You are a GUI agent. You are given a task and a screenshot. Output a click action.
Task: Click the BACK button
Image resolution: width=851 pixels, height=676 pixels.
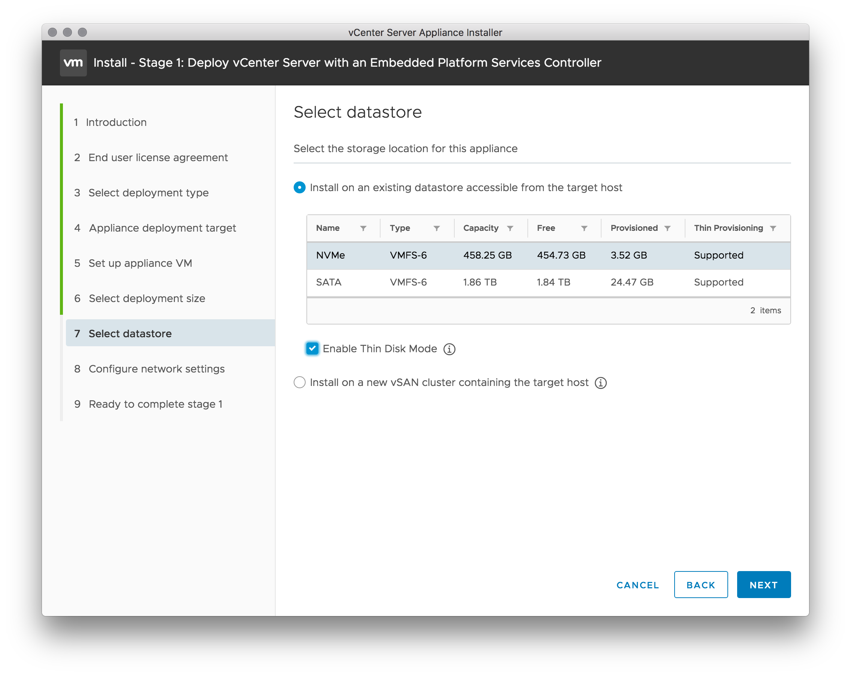coord(701,585)
